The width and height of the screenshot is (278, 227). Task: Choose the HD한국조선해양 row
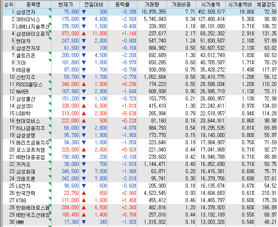140,215
